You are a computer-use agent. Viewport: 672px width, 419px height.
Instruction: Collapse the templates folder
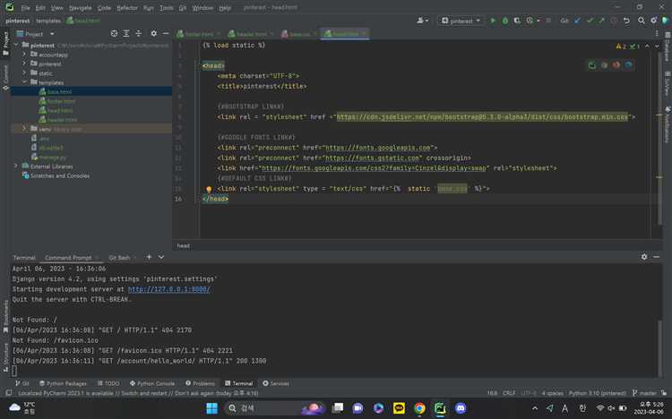(24, 82)
